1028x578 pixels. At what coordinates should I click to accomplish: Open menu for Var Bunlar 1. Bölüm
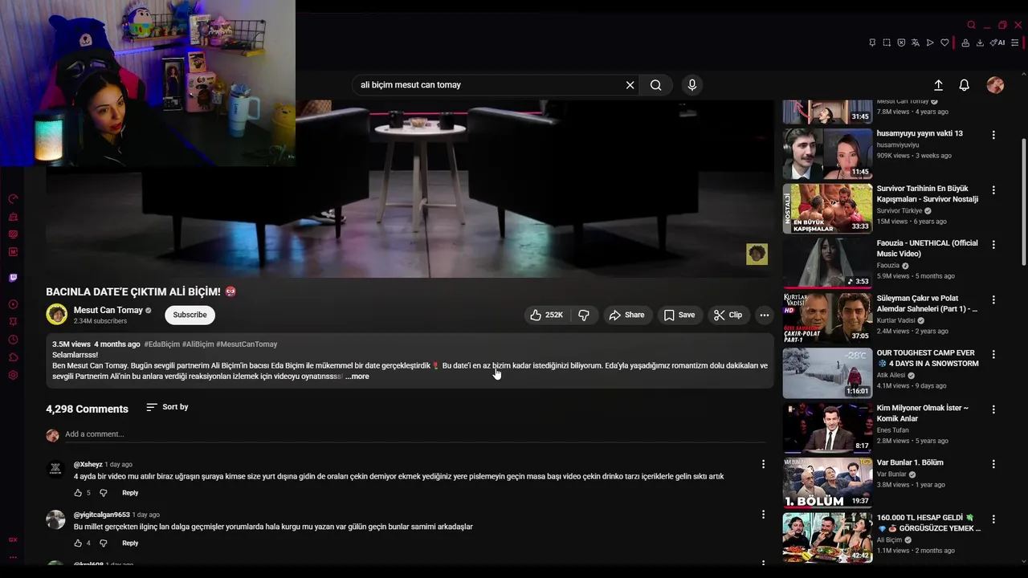tap(993, 464)
